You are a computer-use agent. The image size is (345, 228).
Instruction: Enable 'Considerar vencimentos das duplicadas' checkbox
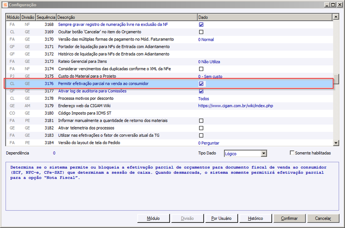(x=201, y=69)
